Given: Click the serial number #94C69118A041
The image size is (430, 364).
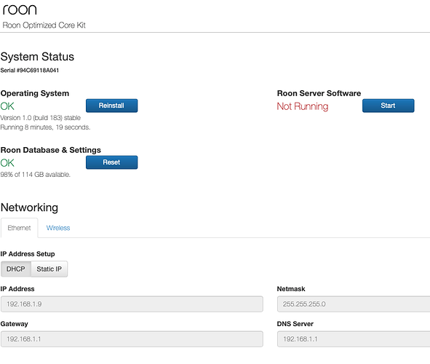Looking at the screenshot, I should (38, 71).
